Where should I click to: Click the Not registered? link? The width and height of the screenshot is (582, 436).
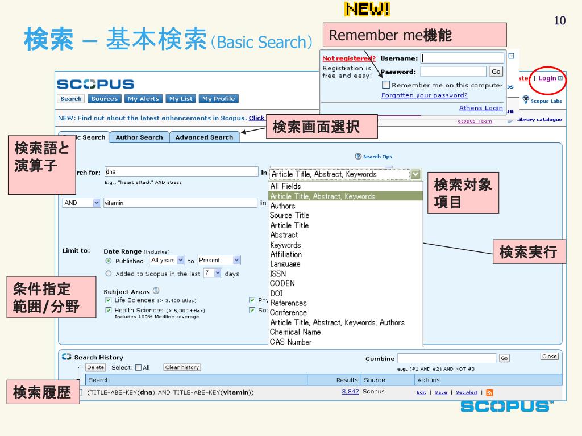coord(349,58)
